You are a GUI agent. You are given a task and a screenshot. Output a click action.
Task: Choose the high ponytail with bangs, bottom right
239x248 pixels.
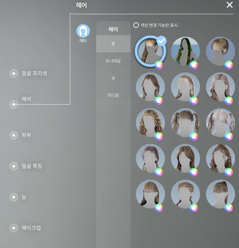coord(220,194)
